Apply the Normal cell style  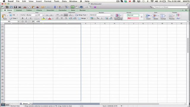tap(133, 15)
